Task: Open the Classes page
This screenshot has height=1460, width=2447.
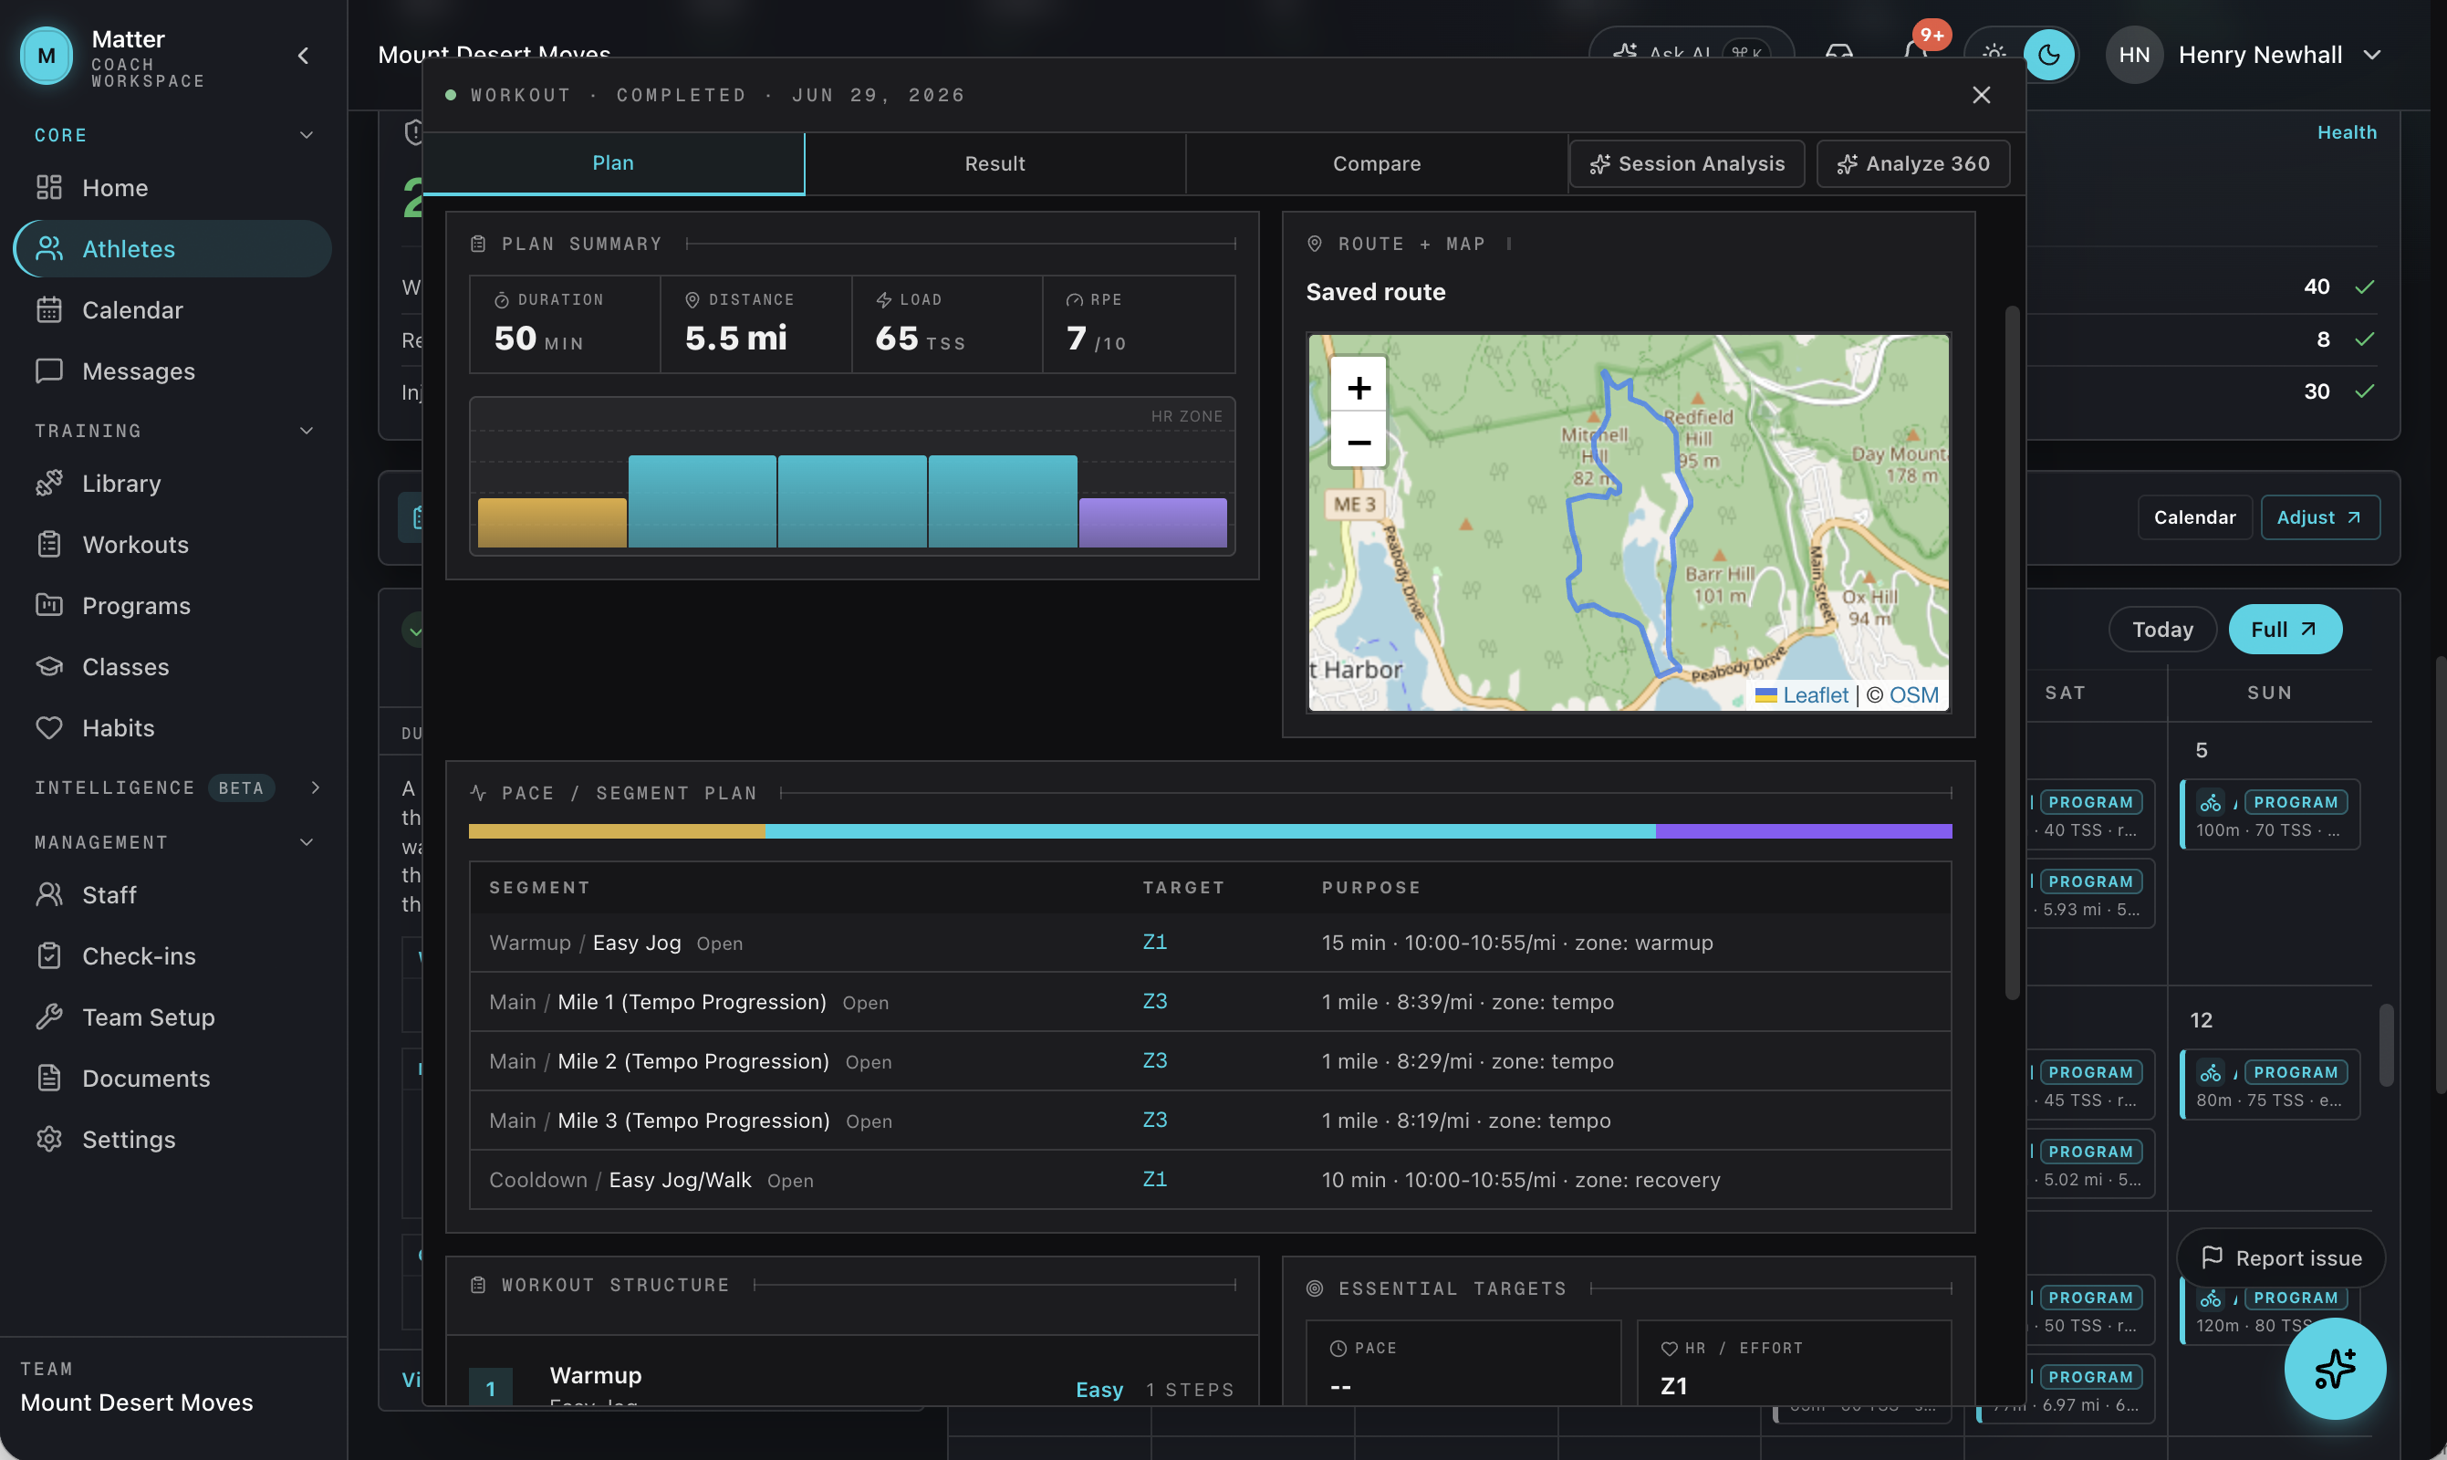Action: [172, 666]
